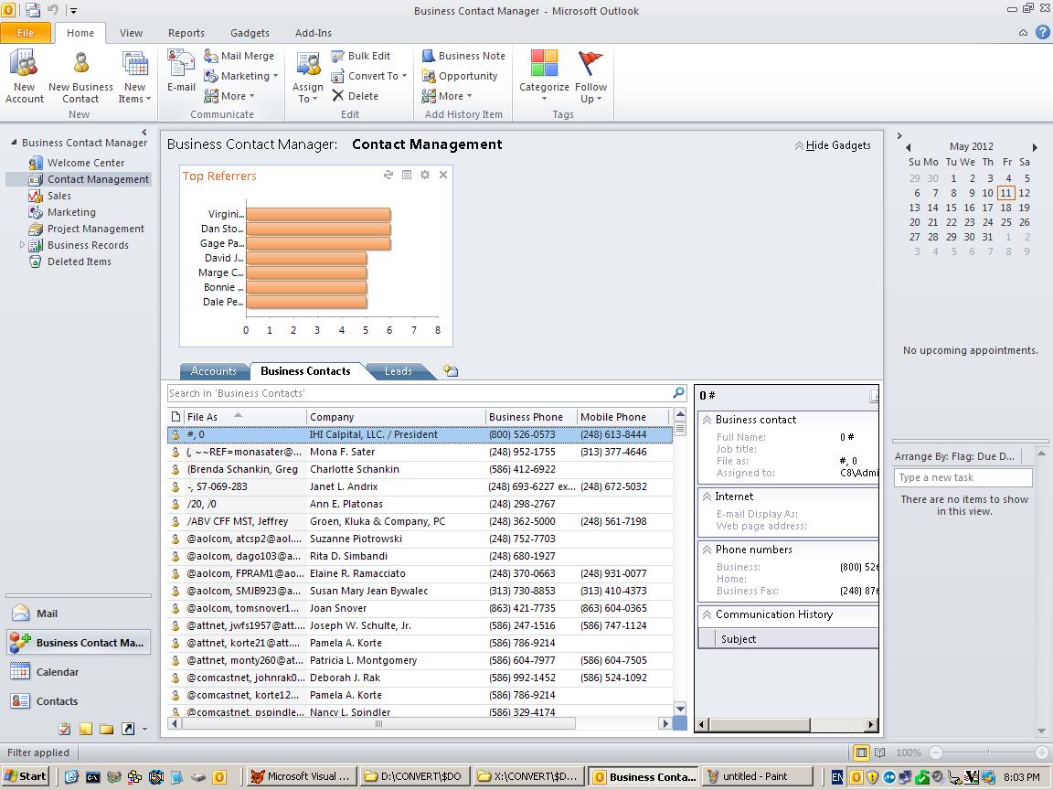Collapse the Phone numbers section
Screen dimensions: 1053x790
point(706,550)
